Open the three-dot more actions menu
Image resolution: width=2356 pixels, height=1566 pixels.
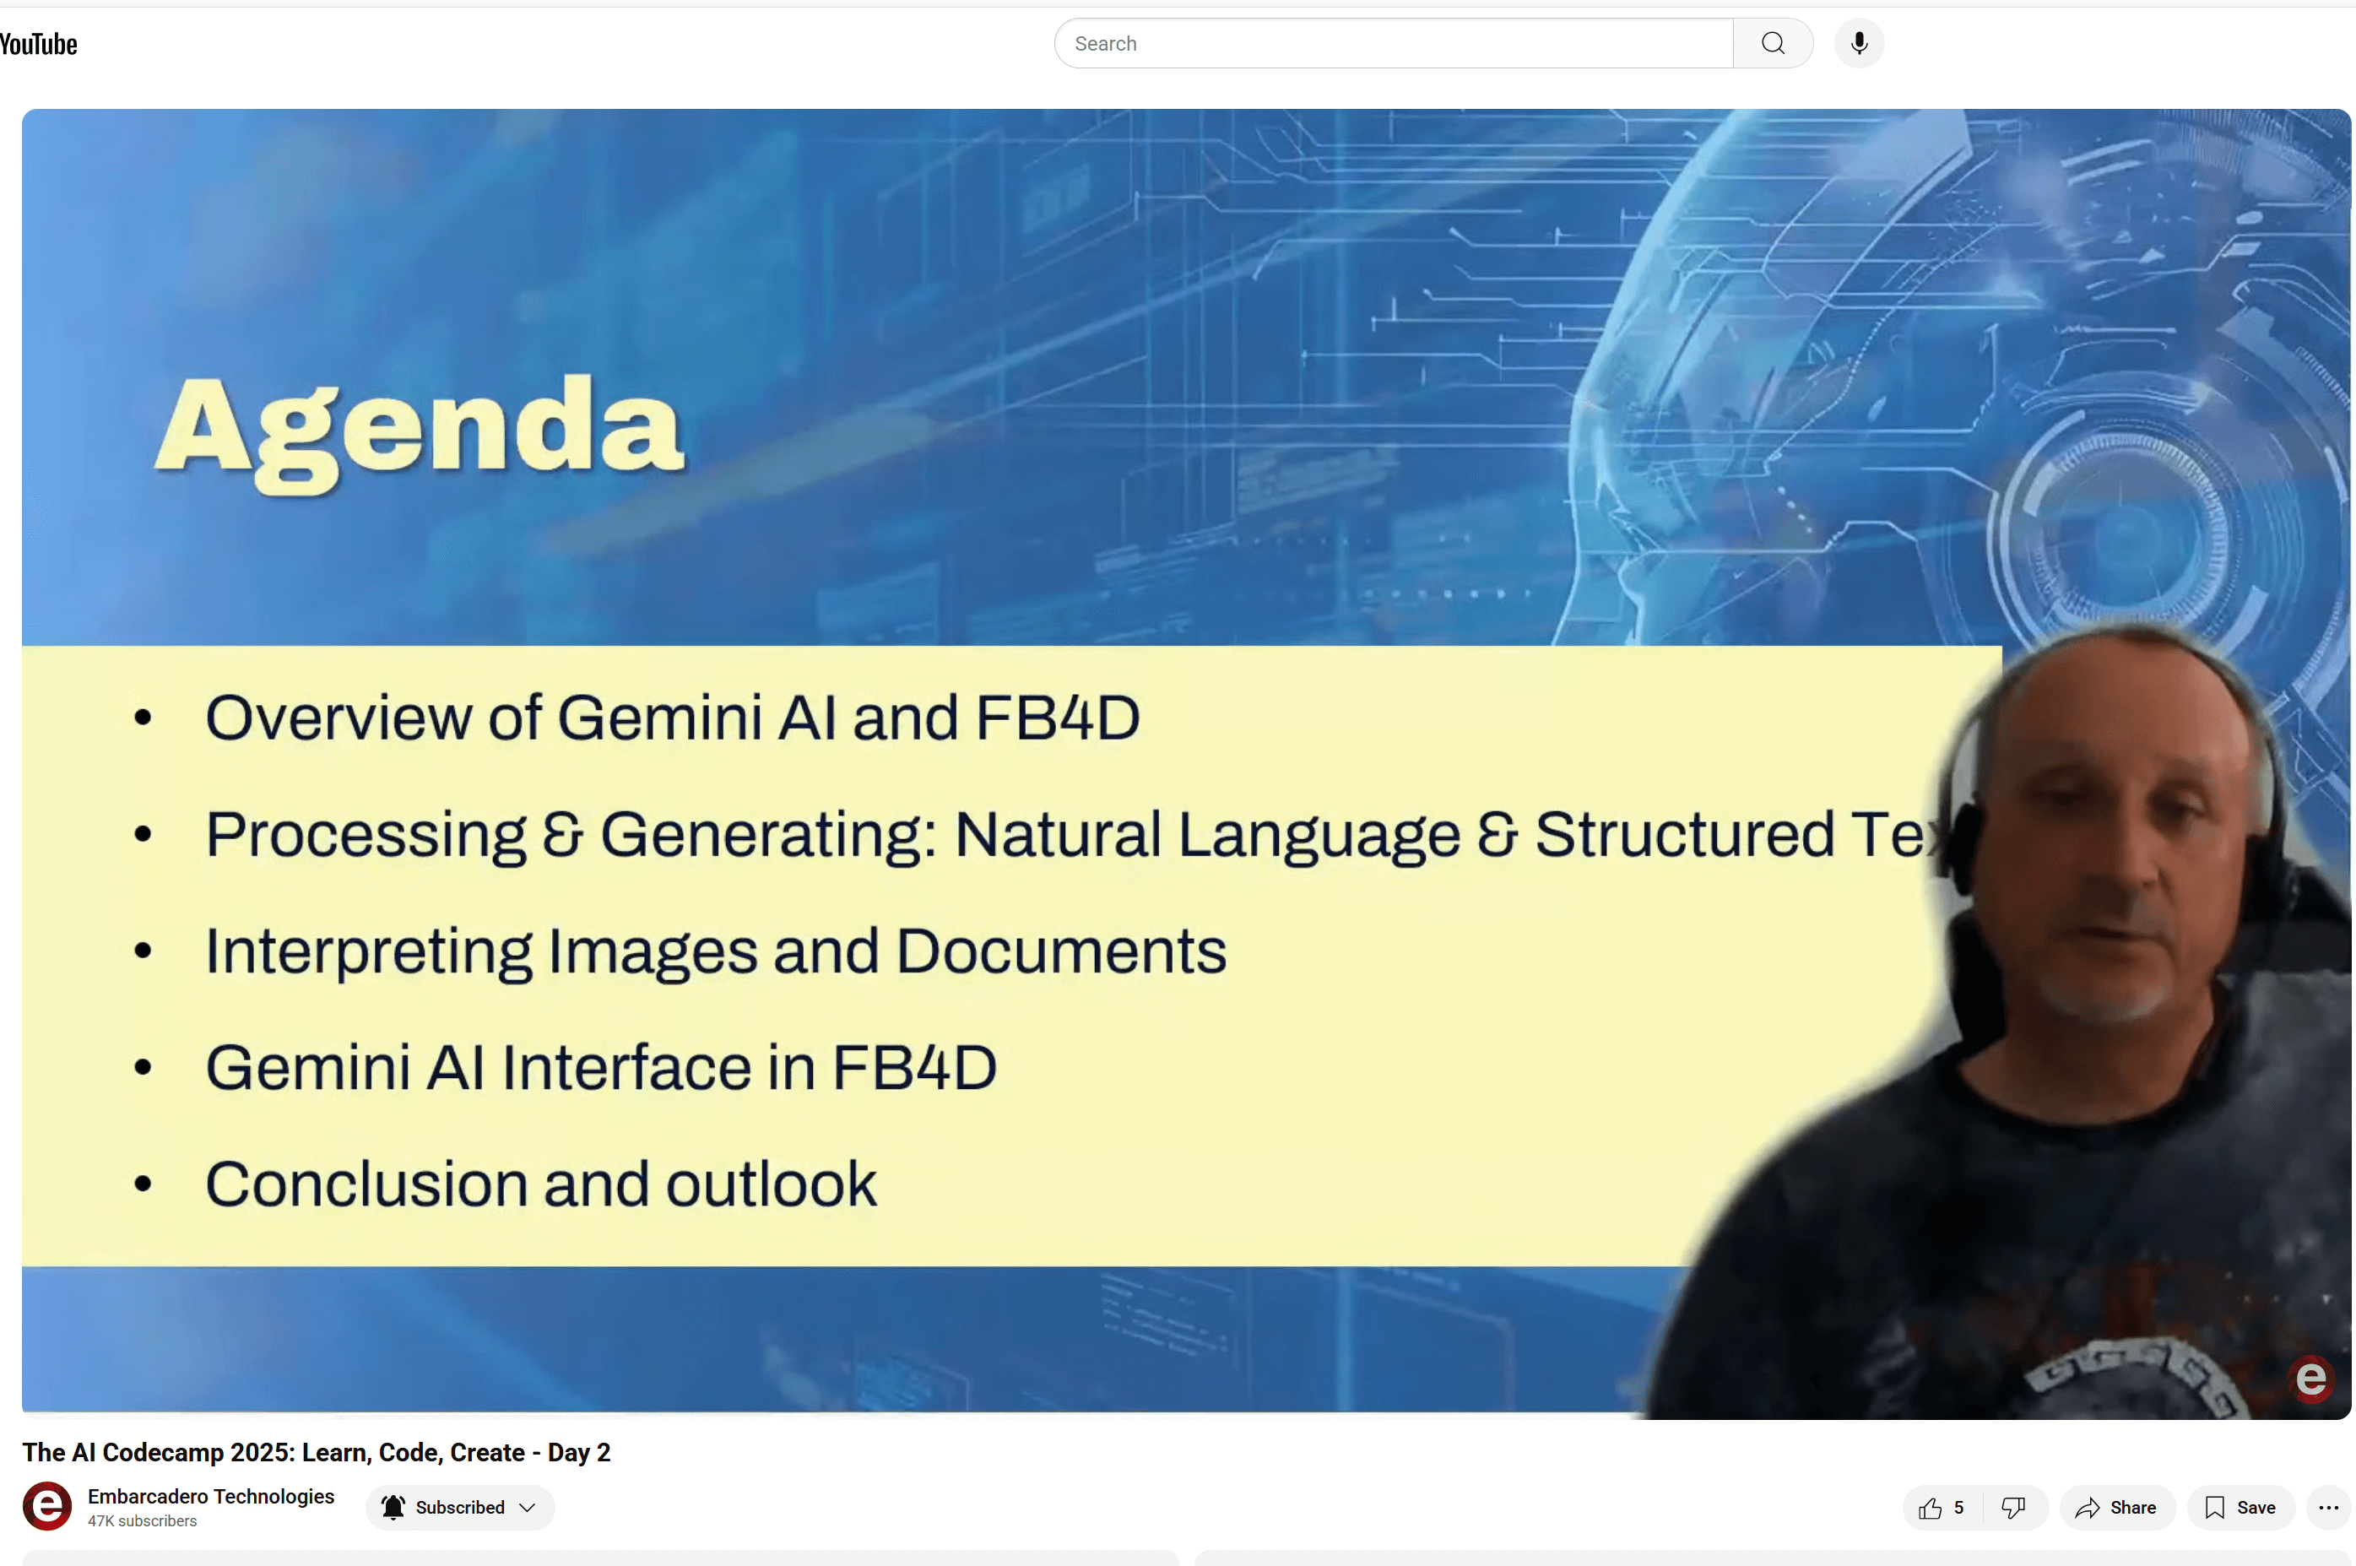[x=2328, y=1508]
